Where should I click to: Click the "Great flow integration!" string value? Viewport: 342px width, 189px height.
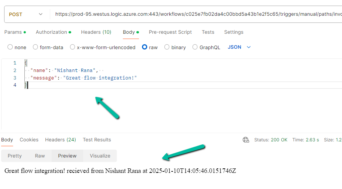[100, 78]
